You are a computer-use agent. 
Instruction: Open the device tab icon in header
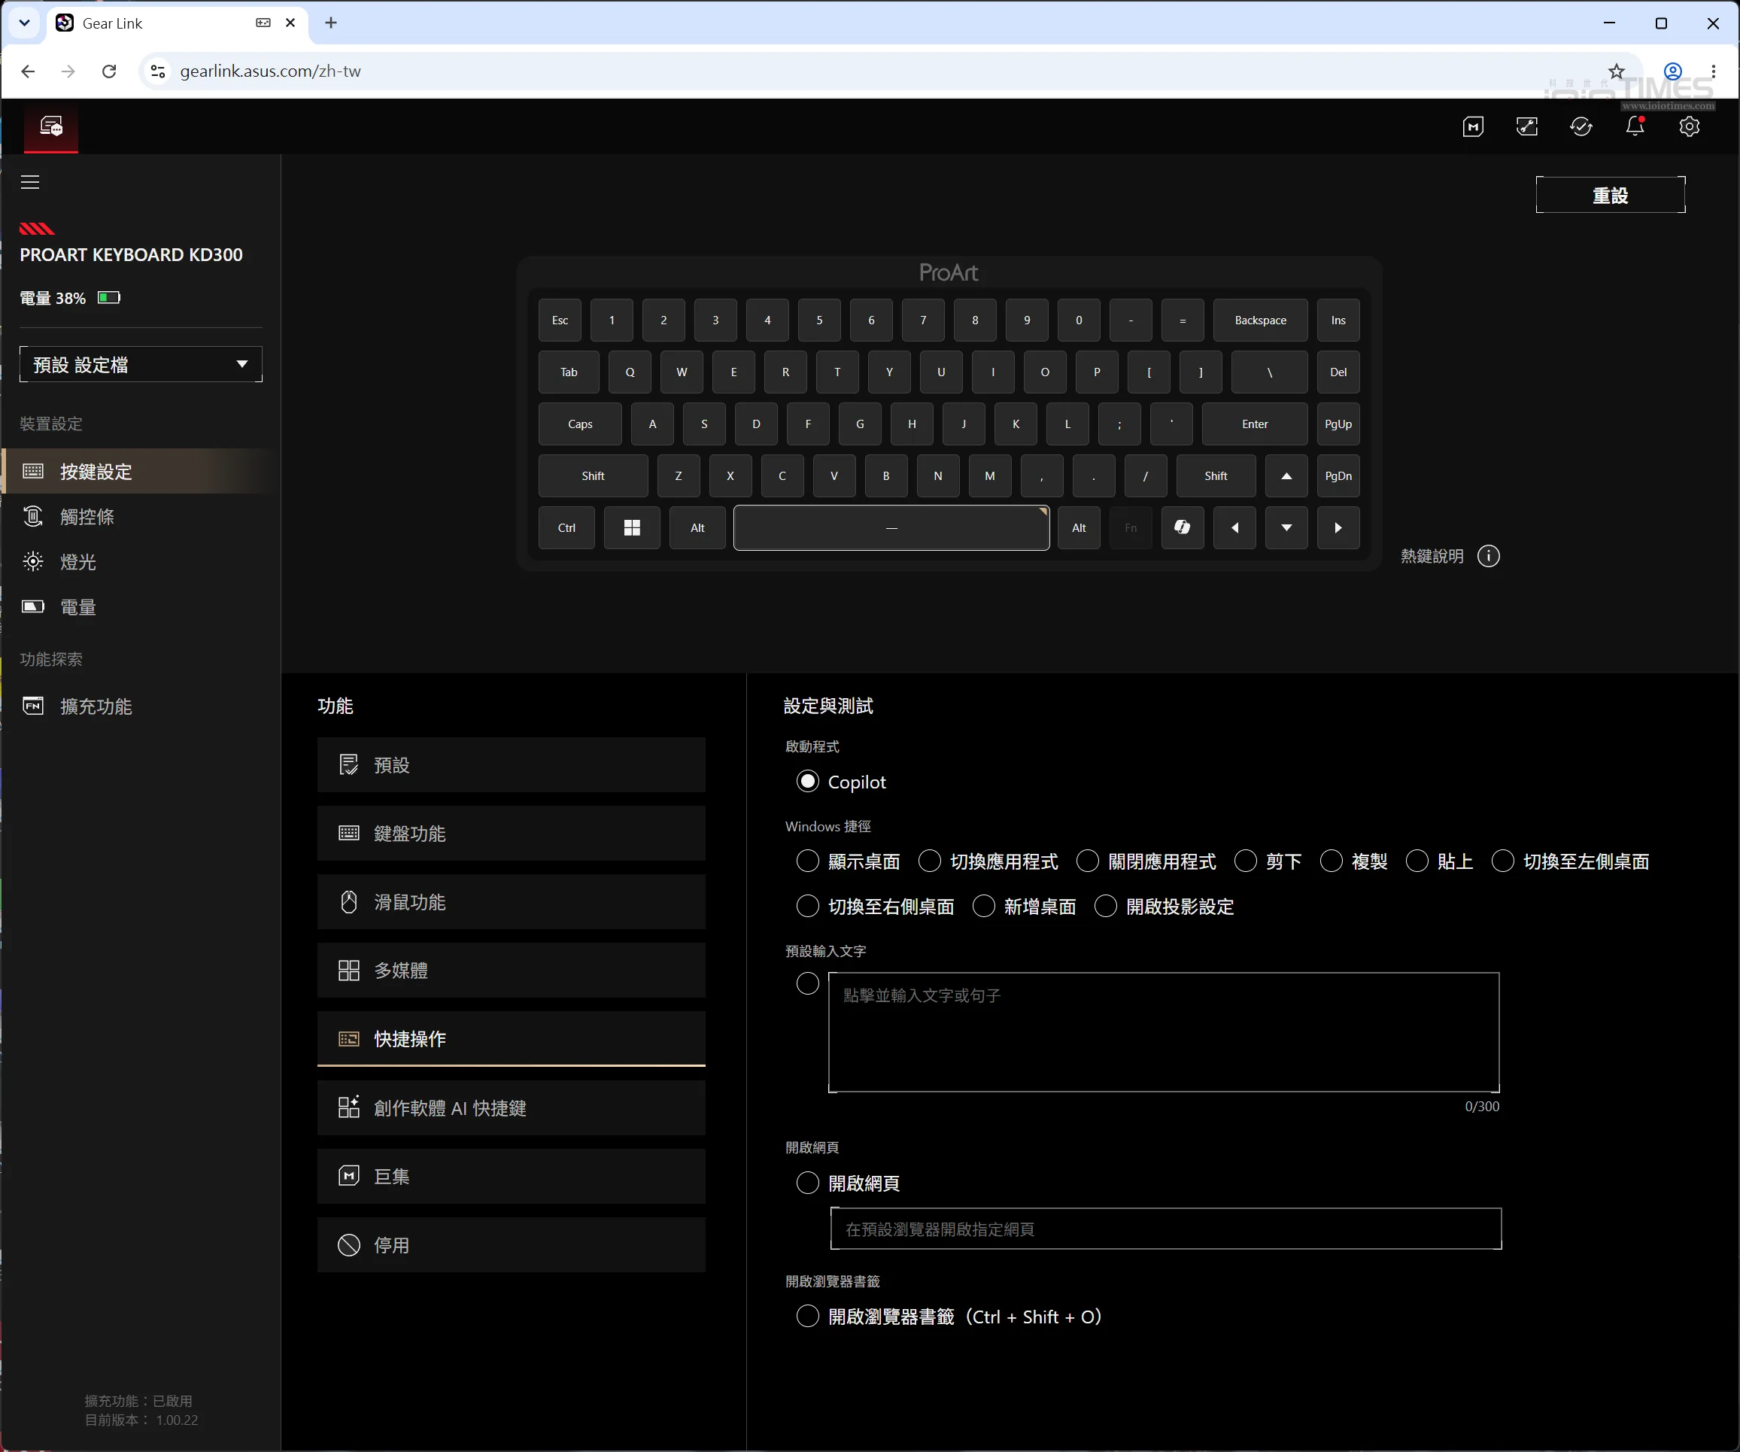(x=51, y=127)
